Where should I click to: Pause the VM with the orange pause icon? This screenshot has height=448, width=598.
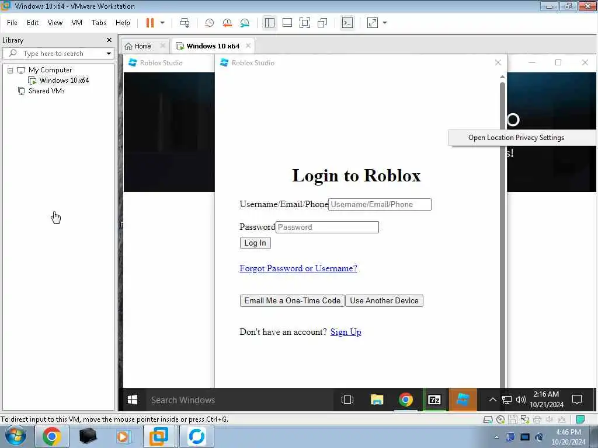coord(150,23)
